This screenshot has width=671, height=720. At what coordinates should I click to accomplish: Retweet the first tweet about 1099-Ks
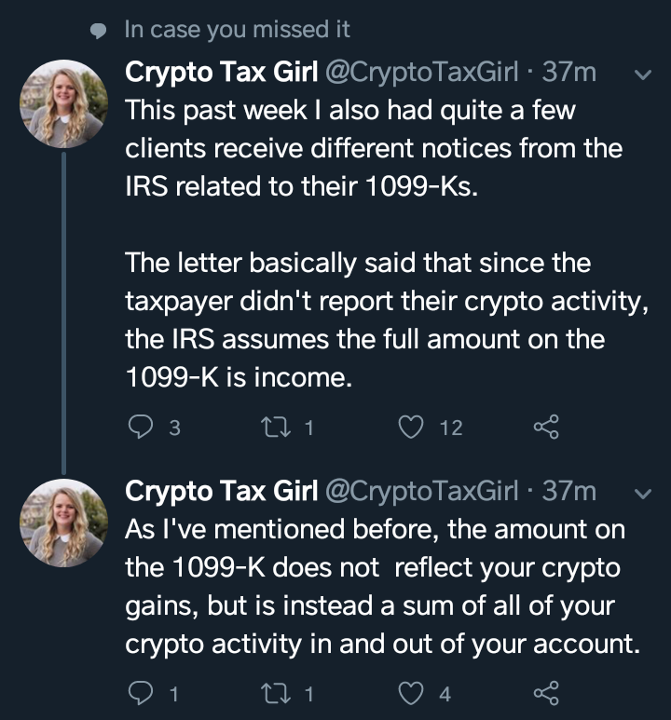[276, 427]
